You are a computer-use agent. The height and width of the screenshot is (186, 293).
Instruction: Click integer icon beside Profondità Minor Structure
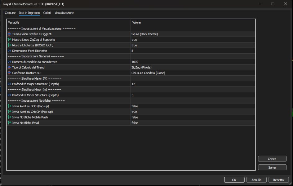click(9, 95)
